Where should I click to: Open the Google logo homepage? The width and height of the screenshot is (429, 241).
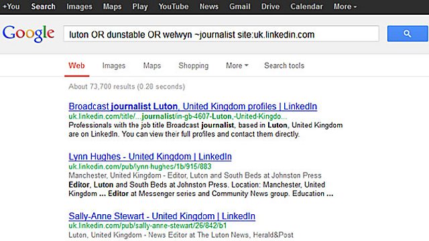click(x=28, y=33)
